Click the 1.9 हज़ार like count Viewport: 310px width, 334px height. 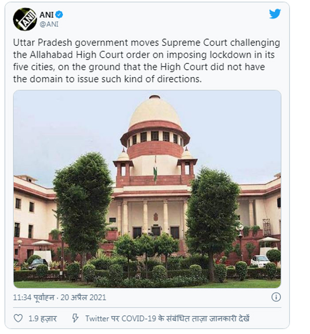(43, 319)
